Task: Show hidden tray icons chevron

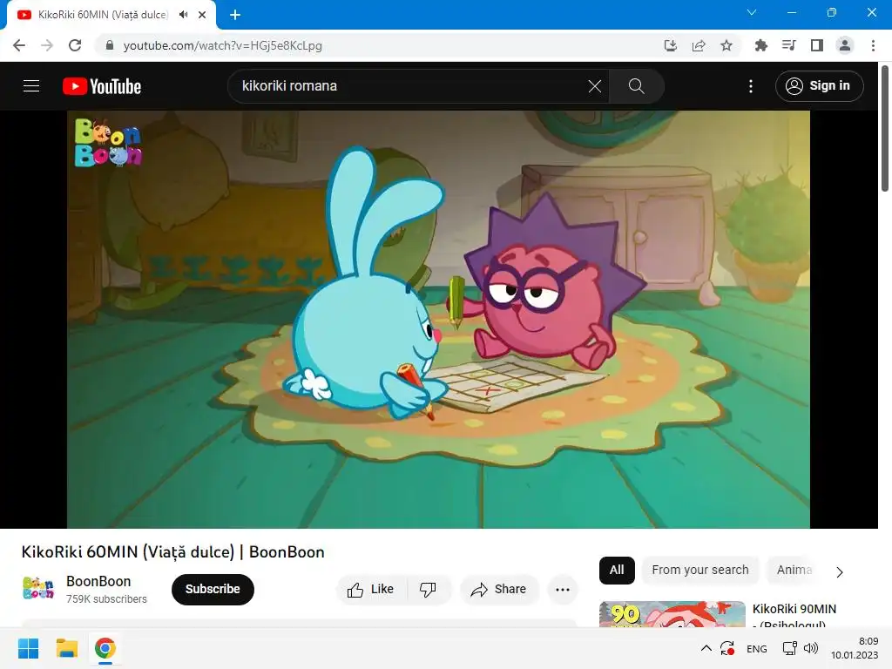Action: [706, 648]
